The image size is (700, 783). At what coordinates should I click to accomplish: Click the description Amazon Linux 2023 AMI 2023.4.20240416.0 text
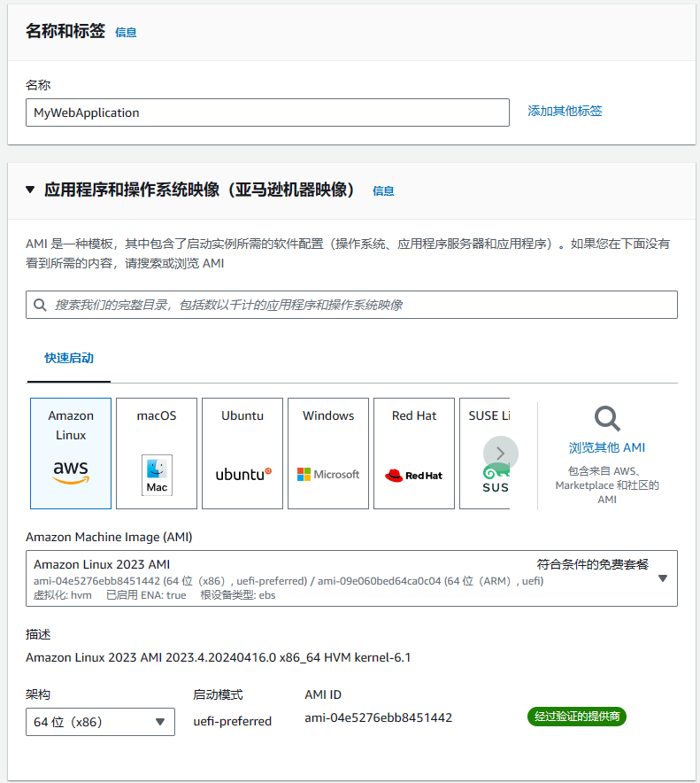point(218,657)
